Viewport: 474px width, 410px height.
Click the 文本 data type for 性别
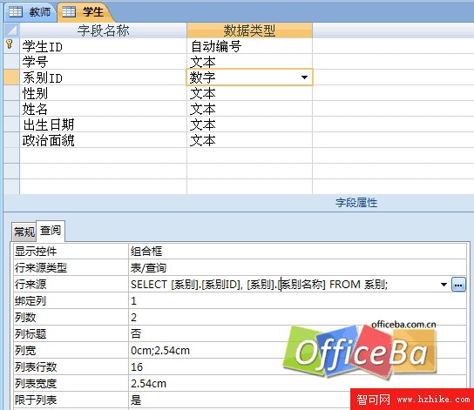pyautogui.click(x=249, y=93)
